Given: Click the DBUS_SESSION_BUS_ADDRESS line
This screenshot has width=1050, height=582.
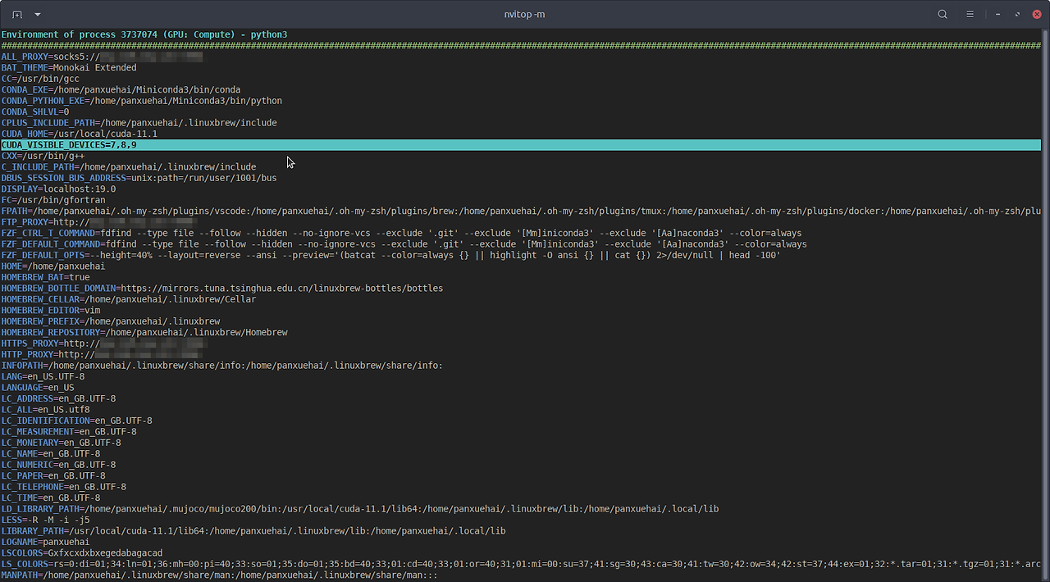Looking at the screenshot, I should point(139,178).
